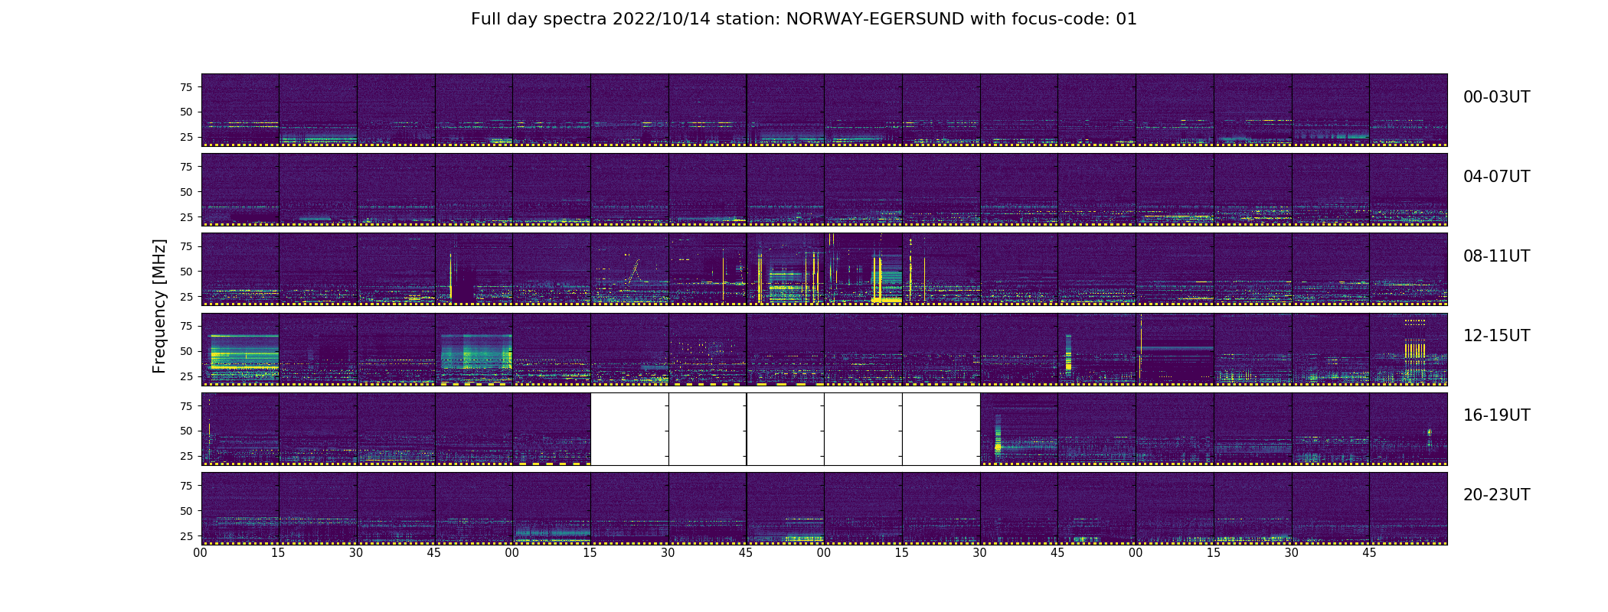Click the leftmost '00' time-axis label
This screenshot has height=612, width=1608.
pyautogui.click(x=201, y=553)
